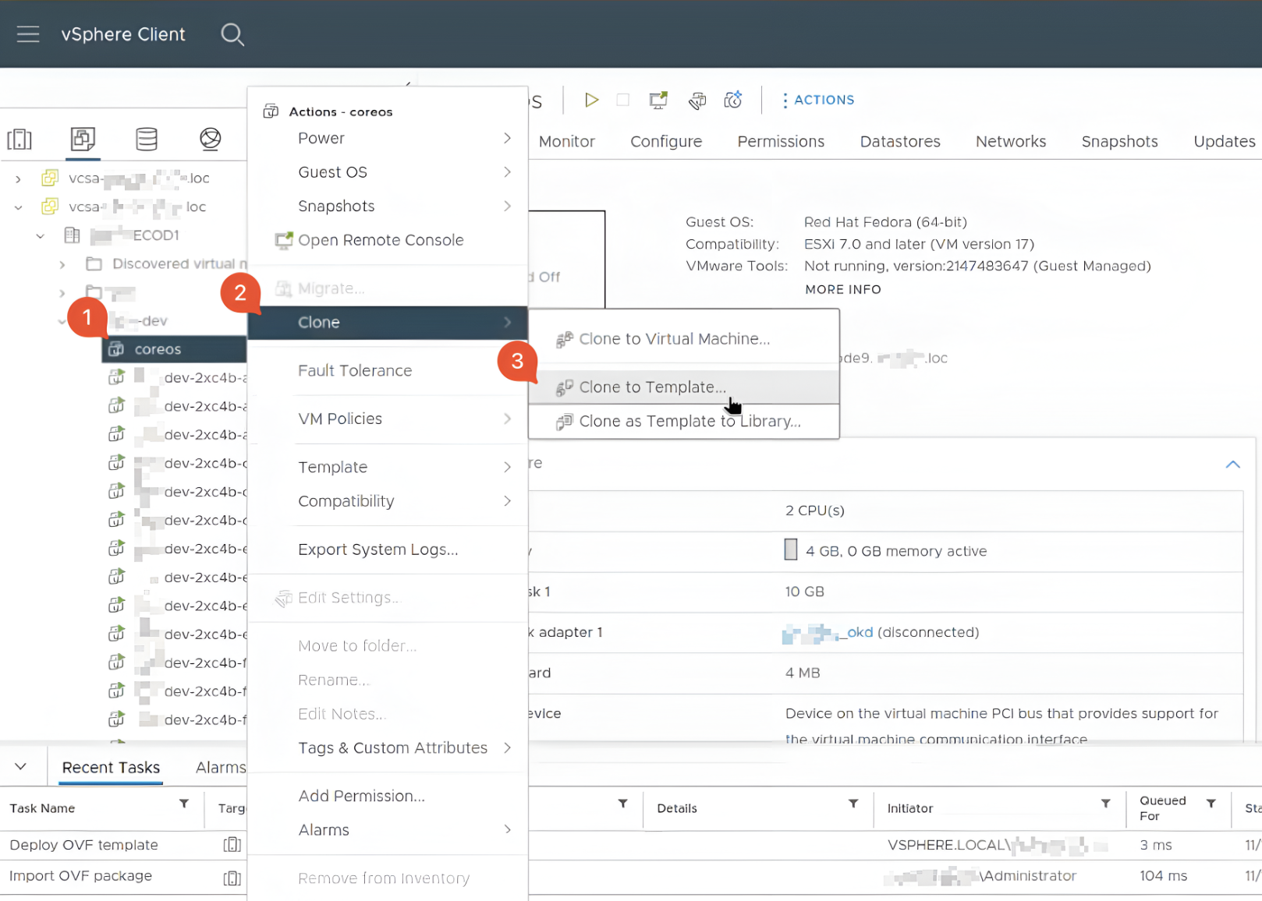Select the Clone menu entry
Viewport: 1262px width, 901px height.
[x=388, y=323]
